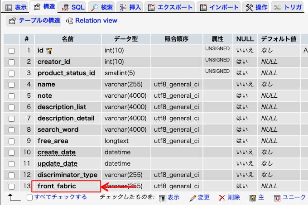Click the SQL tab icon
The width and height of the screenshot is (308, 205).
tap(65, 8)
